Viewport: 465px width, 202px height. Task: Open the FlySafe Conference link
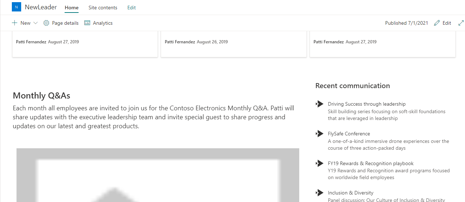pyautogui.click(x=349, y=134)
